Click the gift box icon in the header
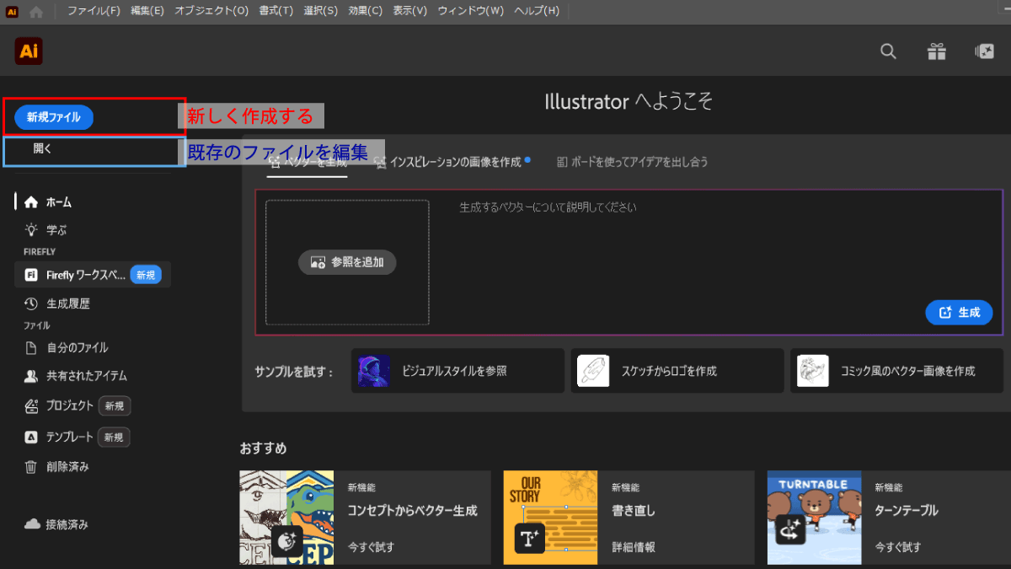 pos(937,51)
